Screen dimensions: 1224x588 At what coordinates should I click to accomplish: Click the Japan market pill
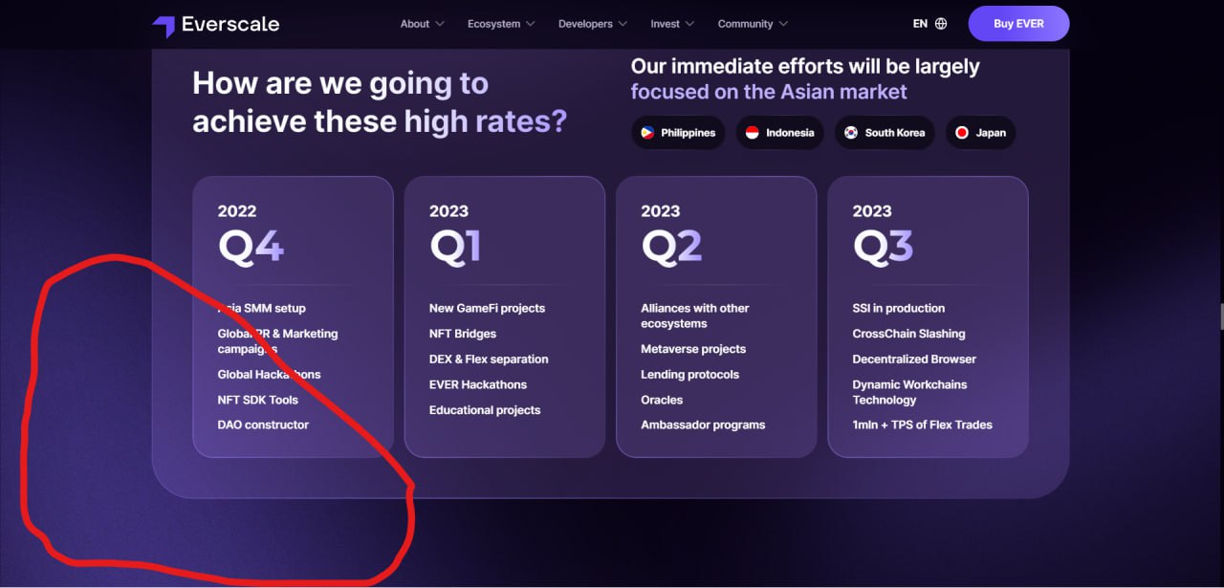pos(980,133)
